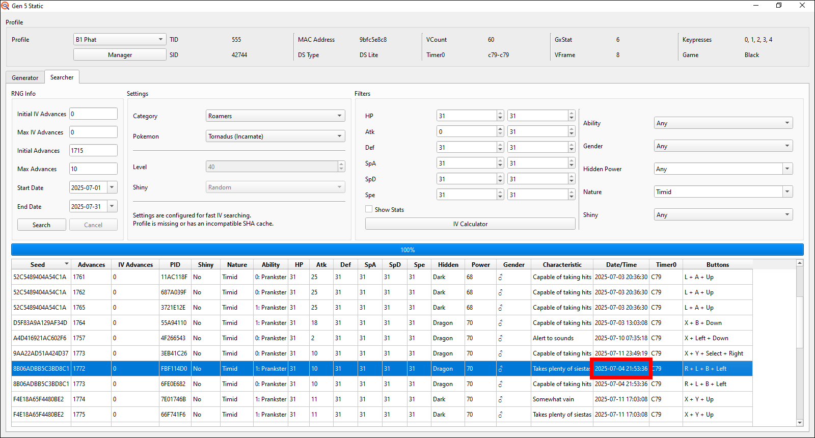The image size is (815, 438).
Task: Click the app icon in title bar
Action: [6, 6]
